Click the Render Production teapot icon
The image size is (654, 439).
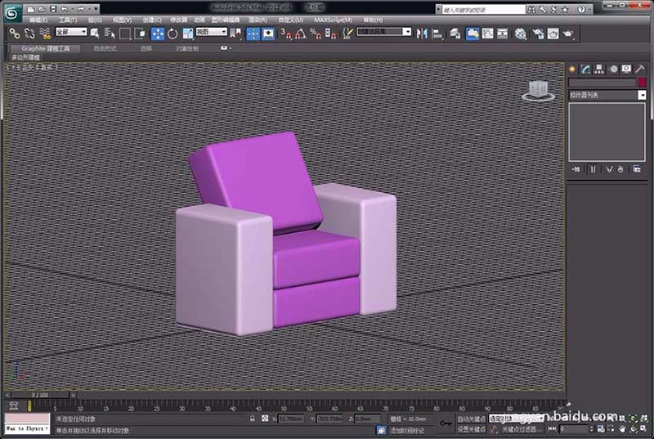(568, 34)
